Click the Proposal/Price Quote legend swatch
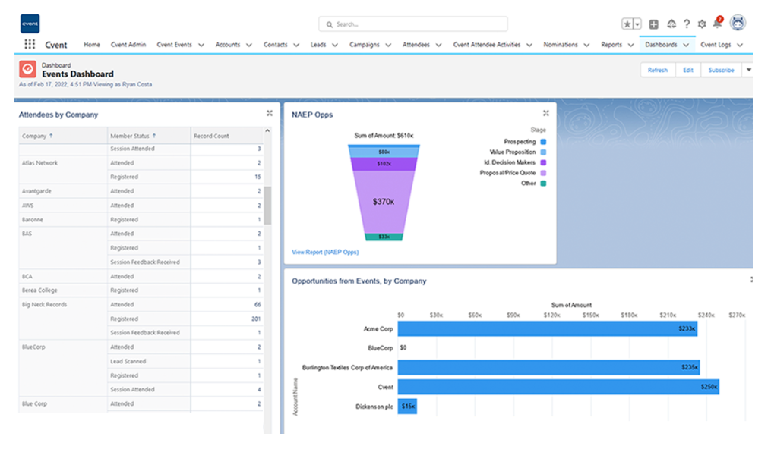Screen dimensions: 771x449 (x=543, y=173)
